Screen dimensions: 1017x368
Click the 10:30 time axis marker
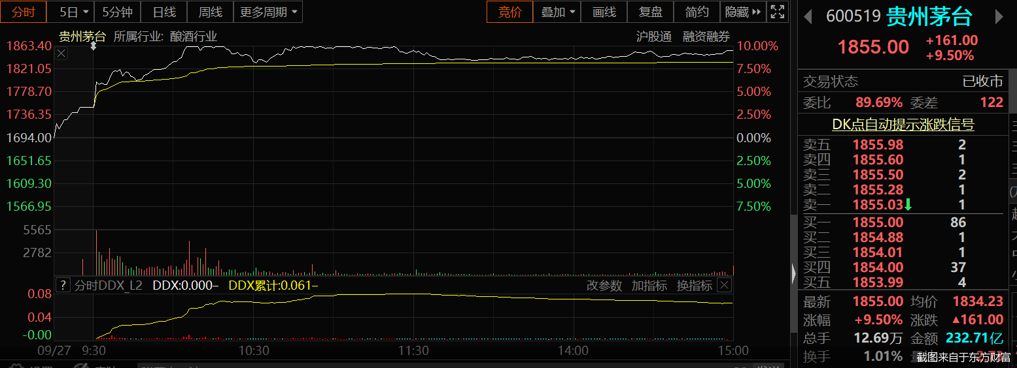click(x=254, y=351)
